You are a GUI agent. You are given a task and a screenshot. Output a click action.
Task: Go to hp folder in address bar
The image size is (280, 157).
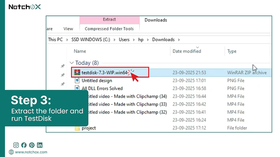point(141,39)
